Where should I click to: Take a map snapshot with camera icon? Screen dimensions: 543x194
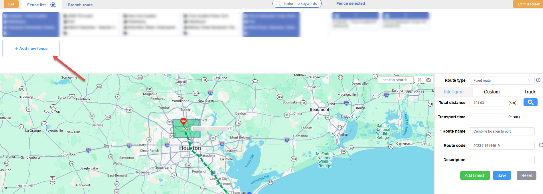point(429,80)
